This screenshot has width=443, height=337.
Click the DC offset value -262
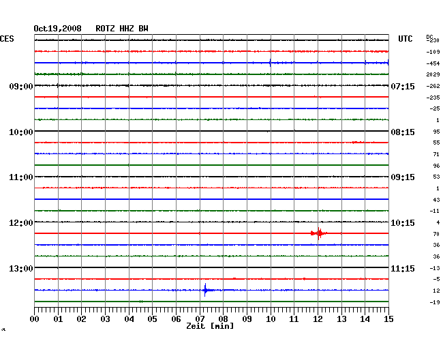pos(433,86)
